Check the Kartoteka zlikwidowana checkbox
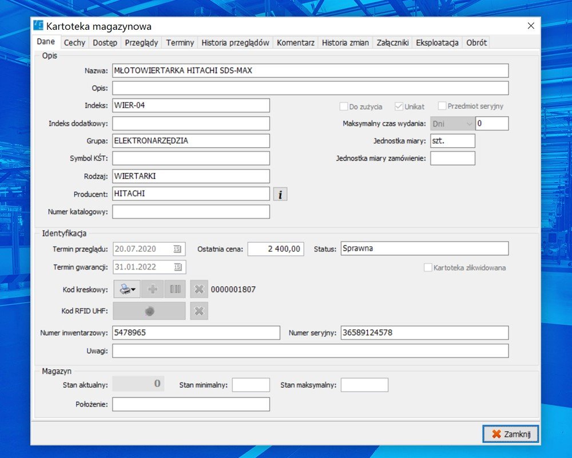 (428, 267)
